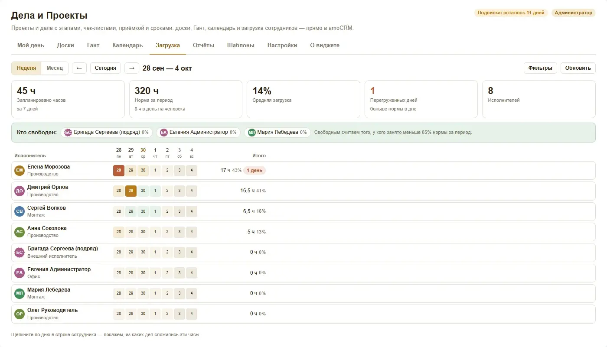
Task: Open the Фильтры panel
Action: pos(540,68)
